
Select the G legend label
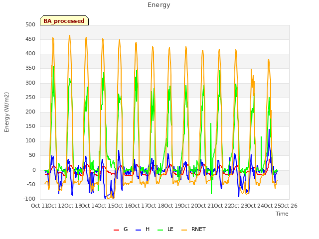(x=126, y=229)
